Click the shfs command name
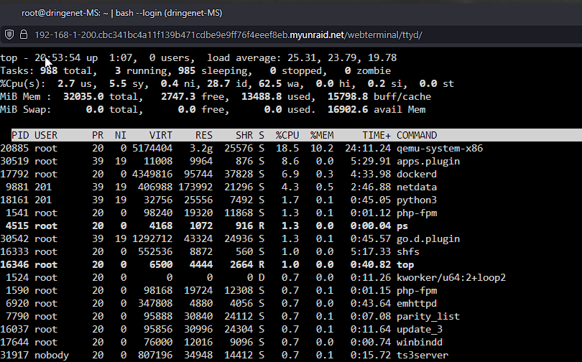This screenshot has width=582, height=362. click(408, 252)
